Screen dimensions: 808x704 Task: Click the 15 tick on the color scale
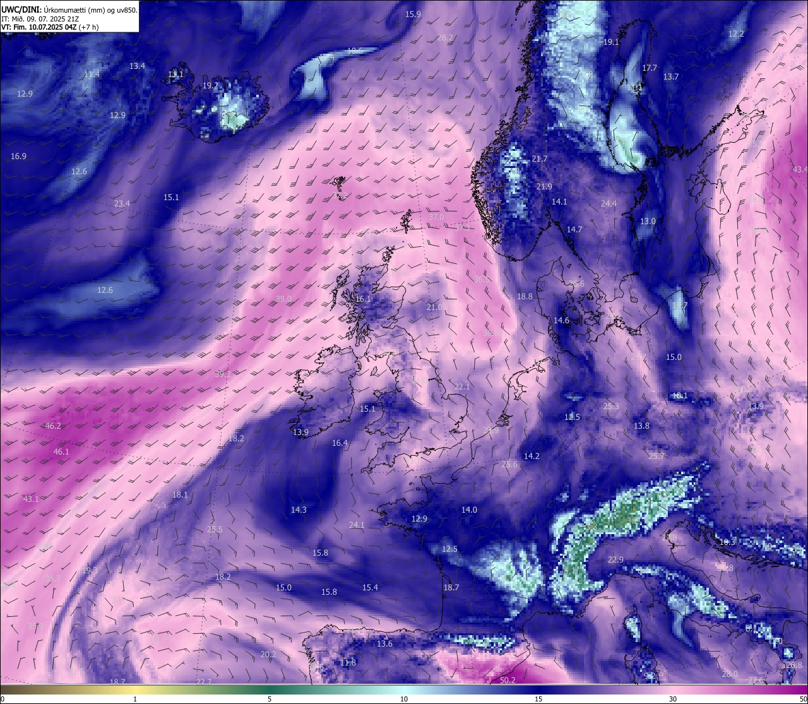tap(538, 699)
